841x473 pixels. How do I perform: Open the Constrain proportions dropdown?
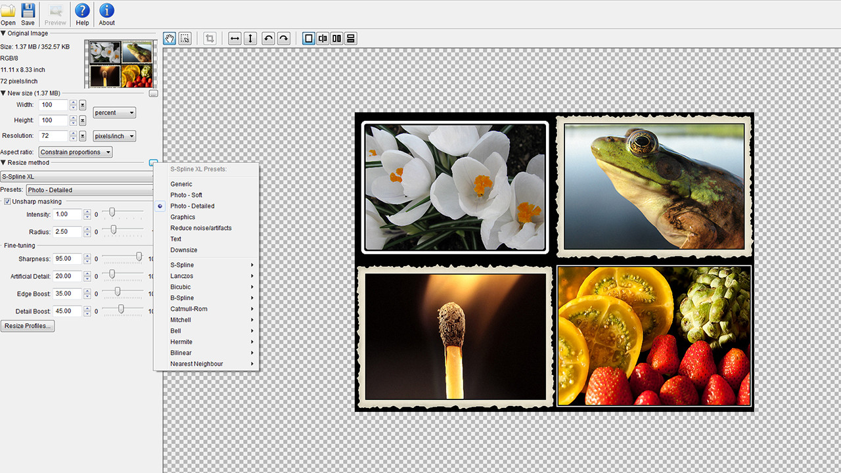[76, 152]
